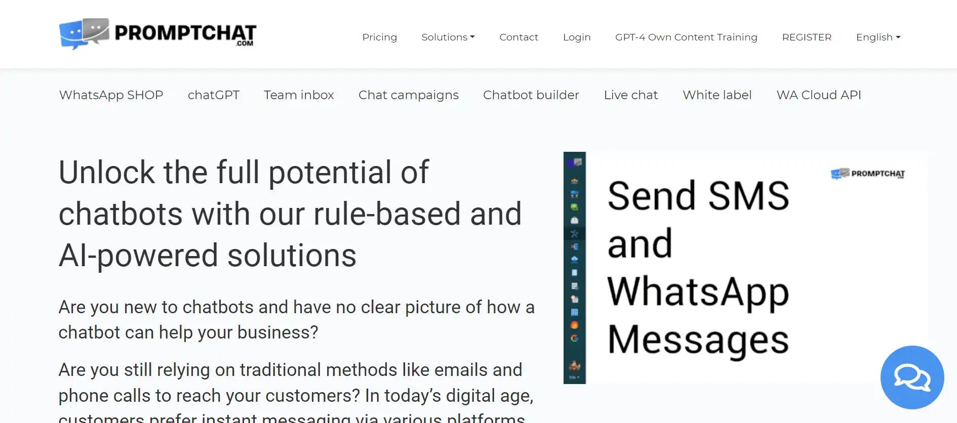Click the small PromptChat logo on the video

point(867,174)
